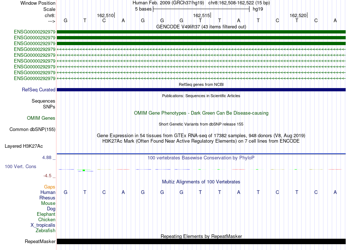Screen dimensions: 346x250
Task: Click the Layered H3K27Ac track label
Action: (x=24, y=146)
